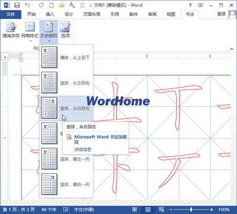Open the undo history dropdown arrow
The image size is (237, 214).
point(33,5)
